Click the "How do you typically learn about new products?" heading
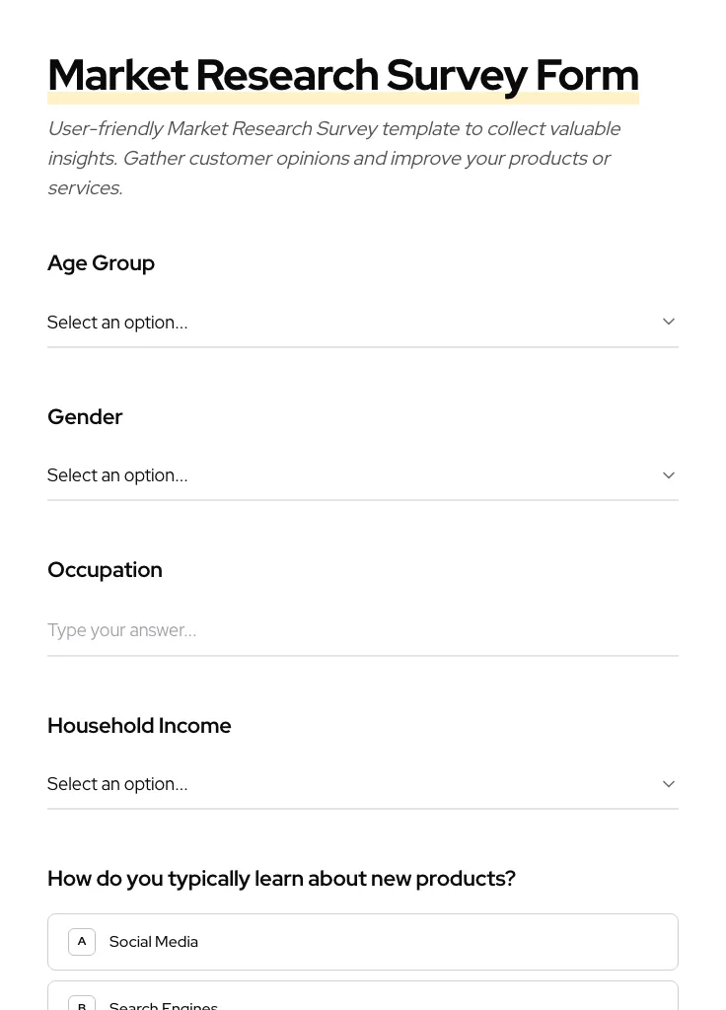The width and height of the screenshot is (726, 1010). (x=281, y=878)
